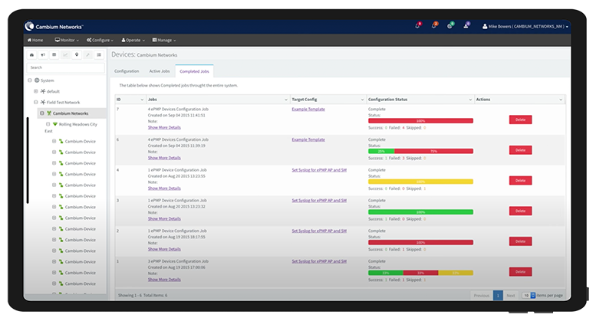Select the chart icon in sidebar toolbar

pos(65,55)
